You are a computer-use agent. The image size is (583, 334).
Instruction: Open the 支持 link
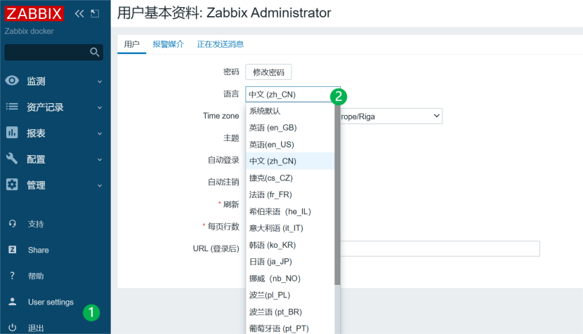36,224
